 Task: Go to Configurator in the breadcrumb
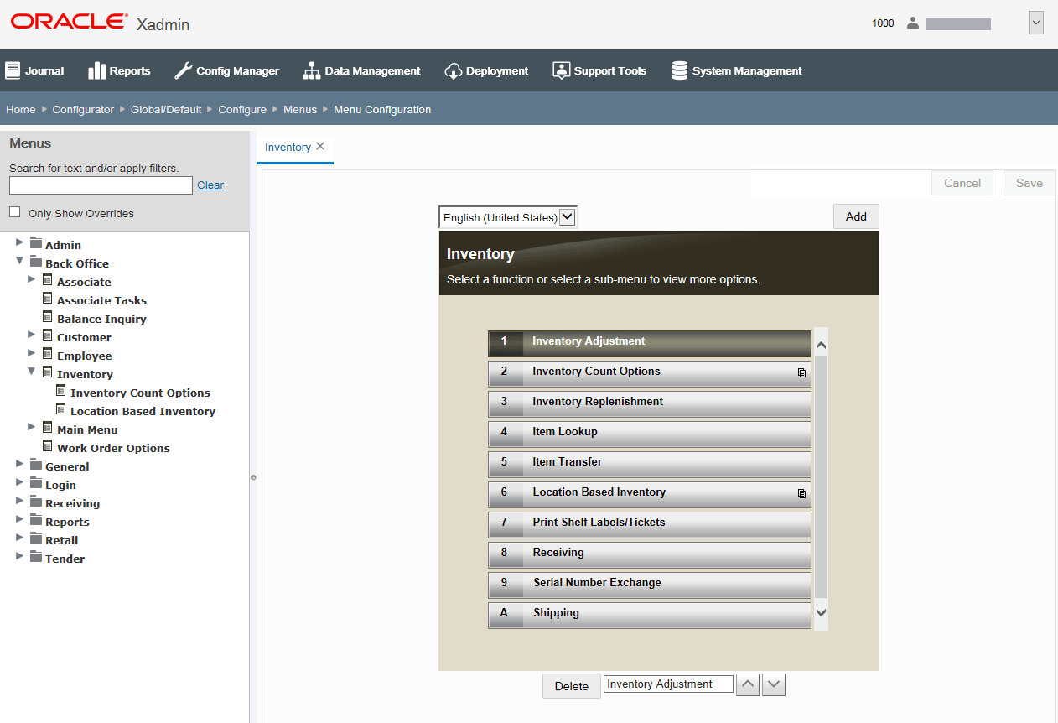coord(83,109)
